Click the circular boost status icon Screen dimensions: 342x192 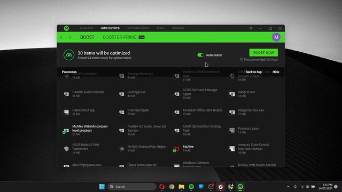pos(69,55)
